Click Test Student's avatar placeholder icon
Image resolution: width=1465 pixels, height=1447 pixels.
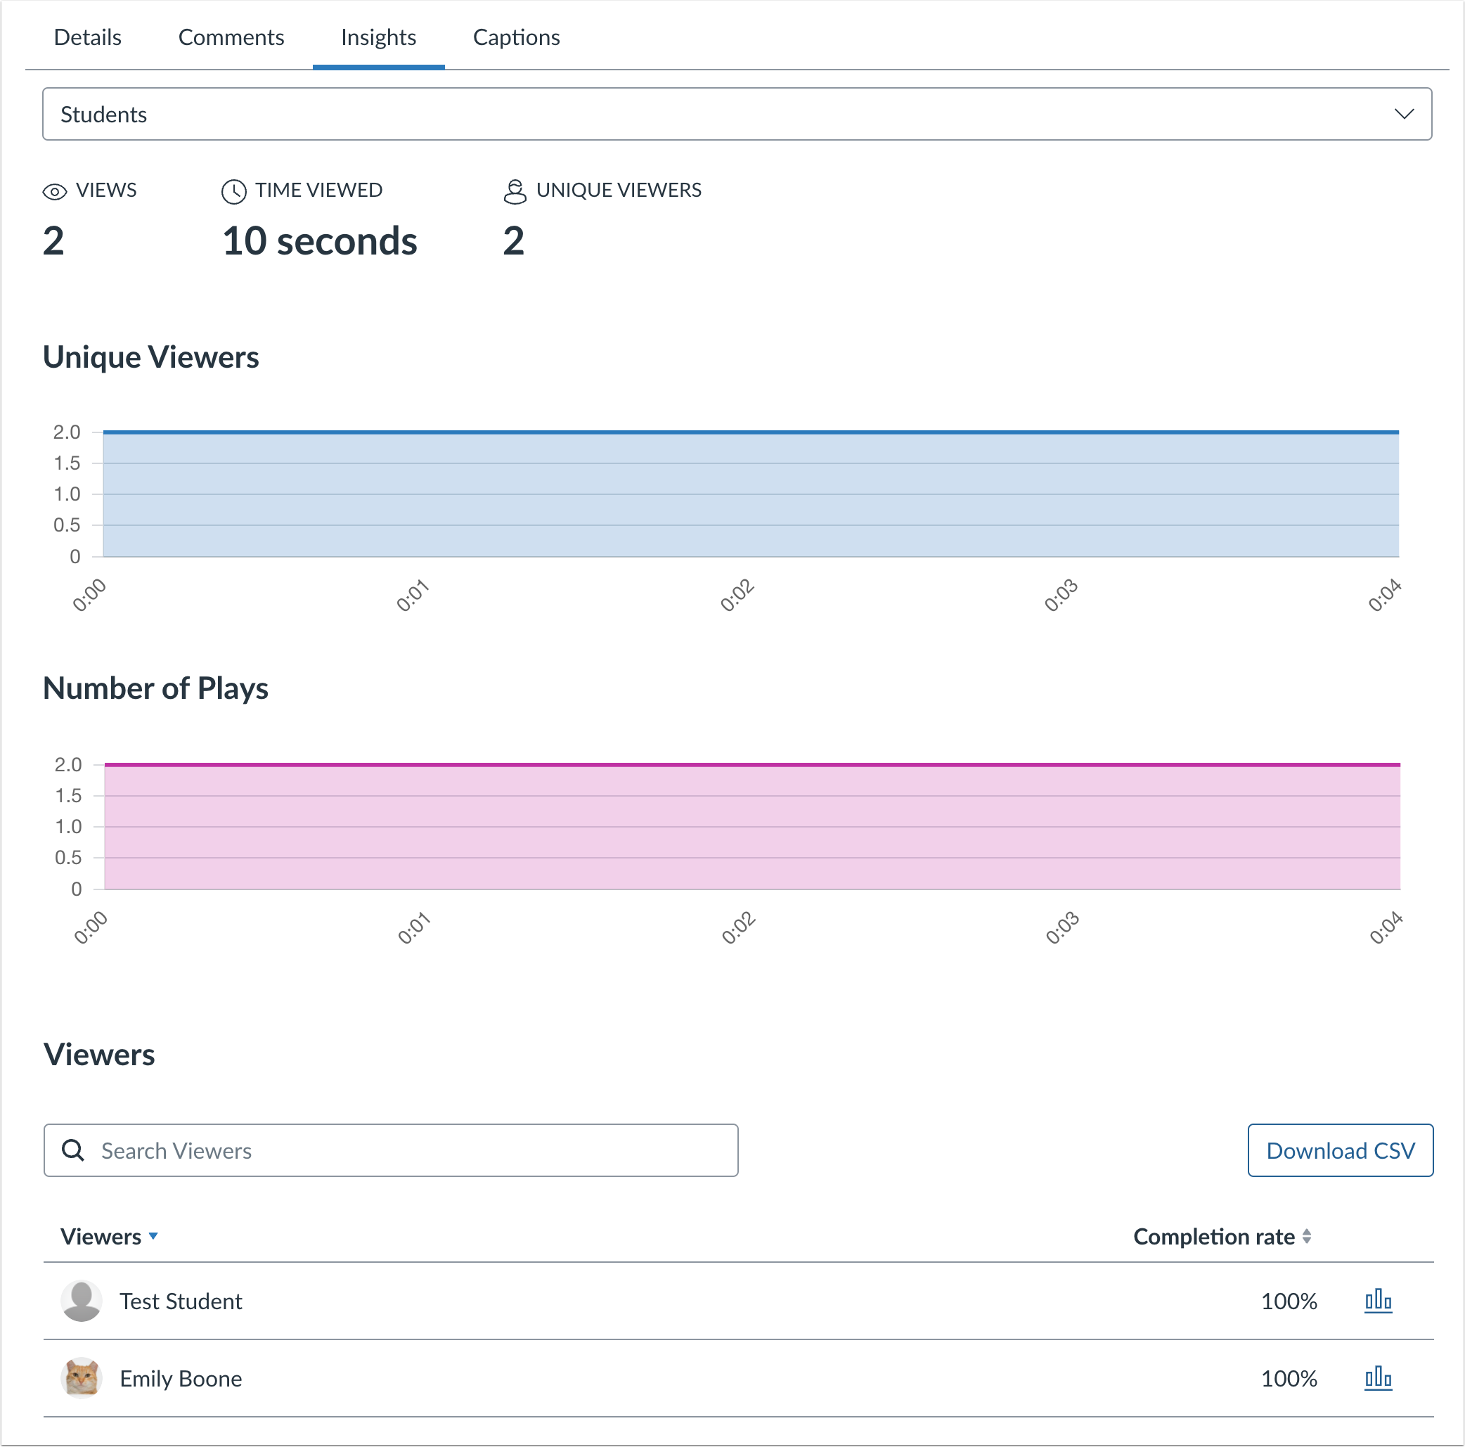(81, 1301)
